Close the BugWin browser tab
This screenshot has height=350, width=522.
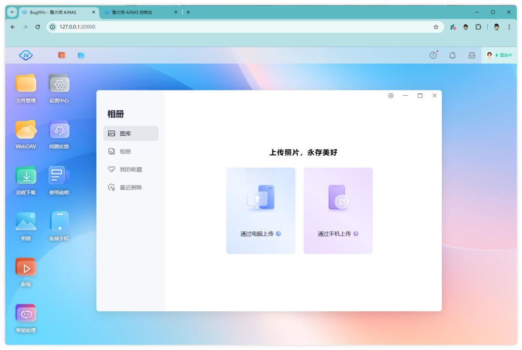94,12
